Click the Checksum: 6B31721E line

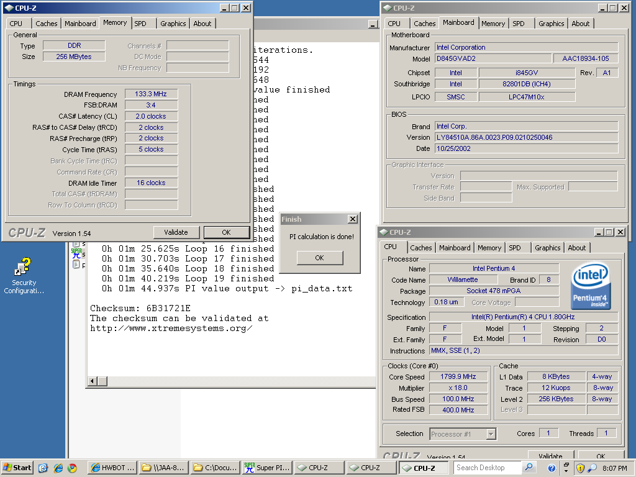[x=140, y=308]
